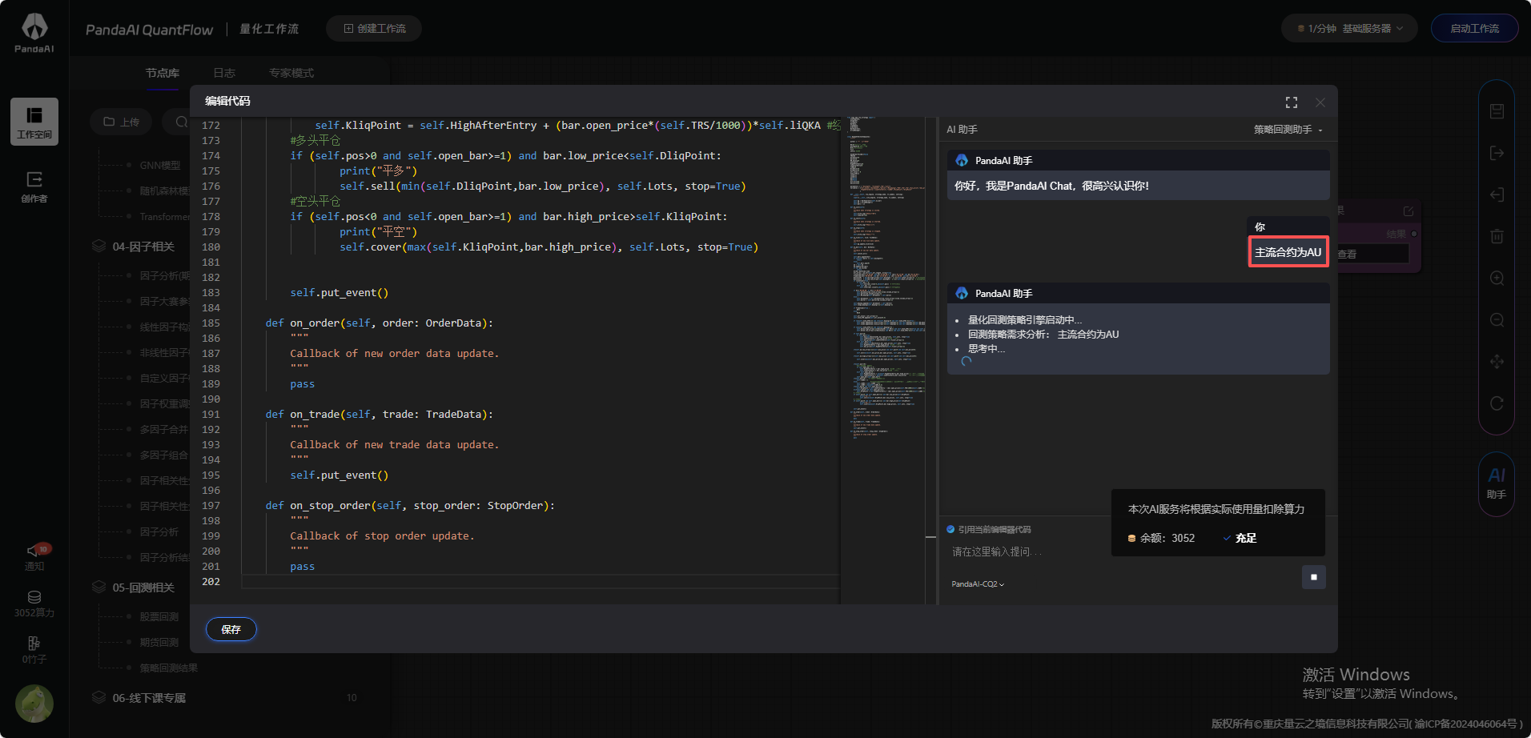Click the 保存 button in code dialog
The height and width of the screenshot is (738, 1531).
(231, 629)
